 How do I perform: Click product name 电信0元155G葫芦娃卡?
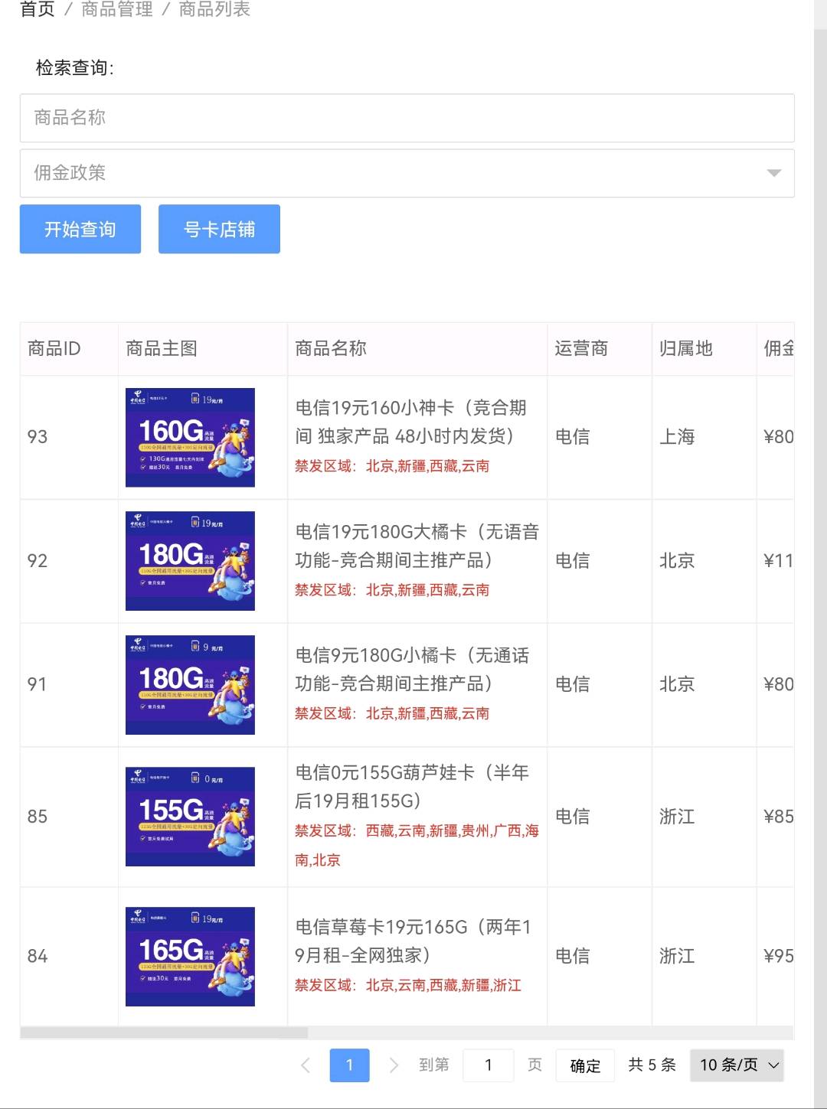412,787
